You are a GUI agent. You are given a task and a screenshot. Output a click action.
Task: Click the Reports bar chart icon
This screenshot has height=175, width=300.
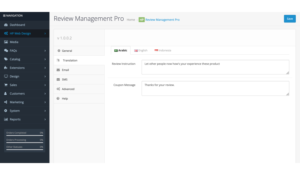[x=6, y=119]
